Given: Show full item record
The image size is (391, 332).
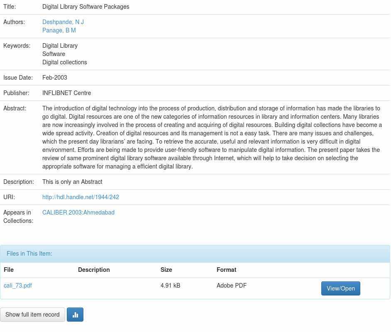Looking at the screenshot, I should pos(32,315).
